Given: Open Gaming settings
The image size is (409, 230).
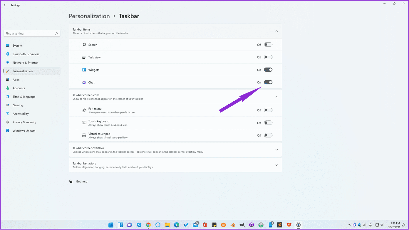Looking at the screenshot, I should (x=32, y=105).
